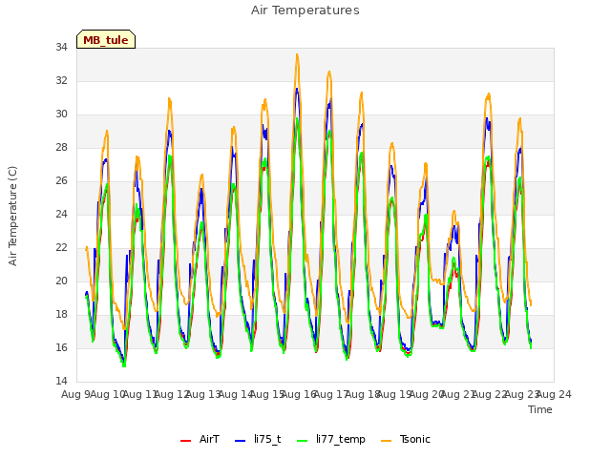Viewport: 611px width, 458px height.
Task: Toggle the AirT series in the legend
Action: [200, 439]
